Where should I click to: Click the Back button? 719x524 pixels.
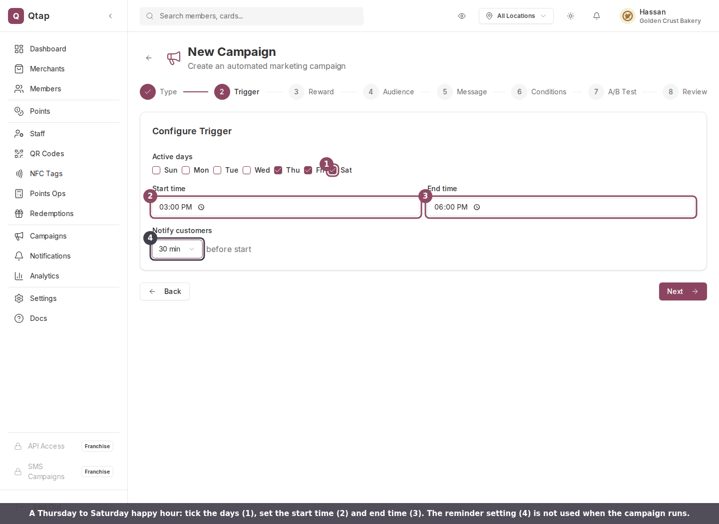(x=165, y=291)
